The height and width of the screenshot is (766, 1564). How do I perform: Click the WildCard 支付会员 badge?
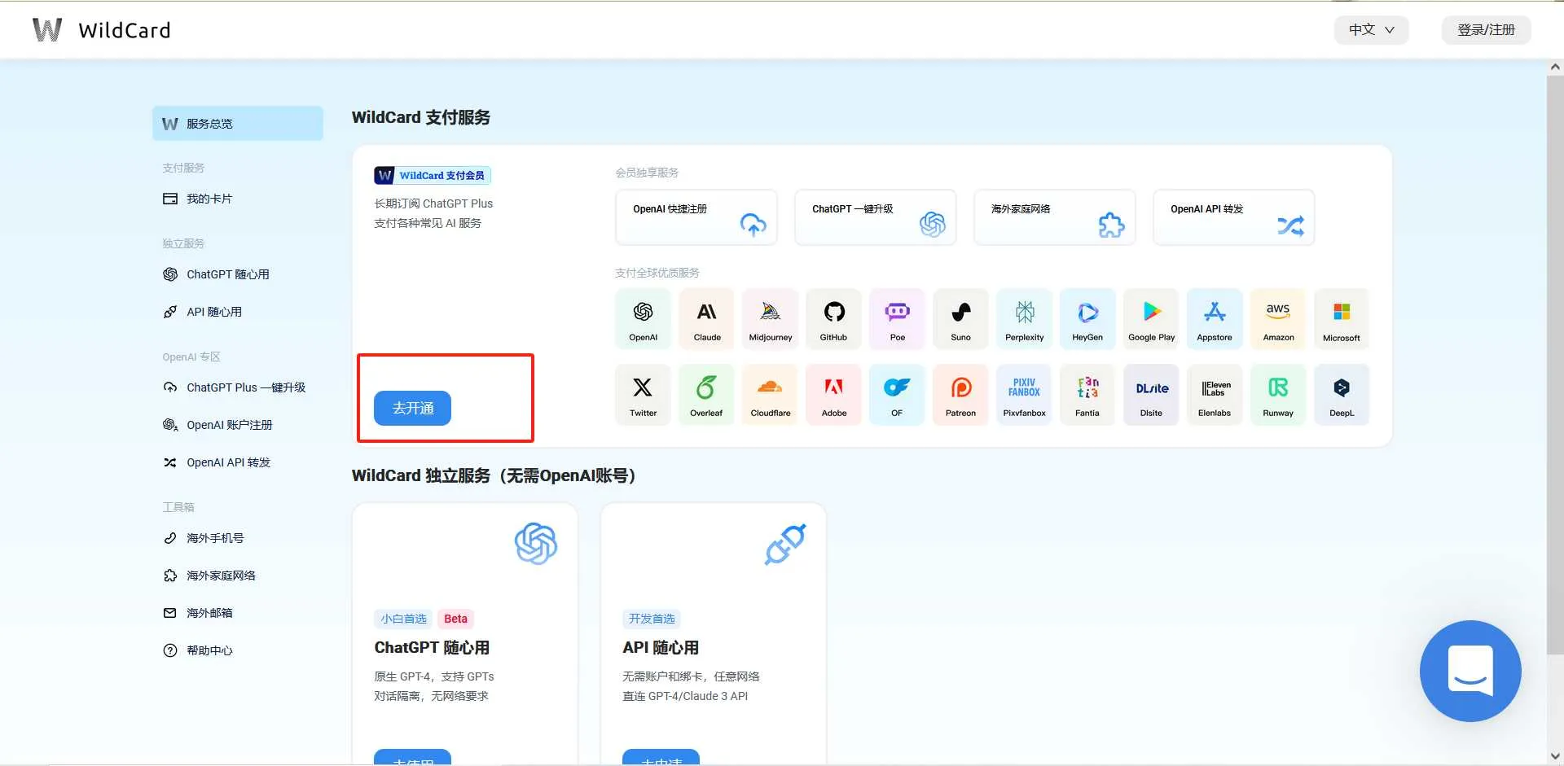pos(433,175)
